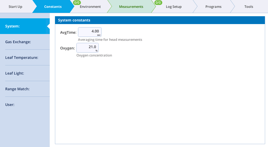Click the 0/0 badge beside Log Setup
268x147 pixels.
(158, 3)
